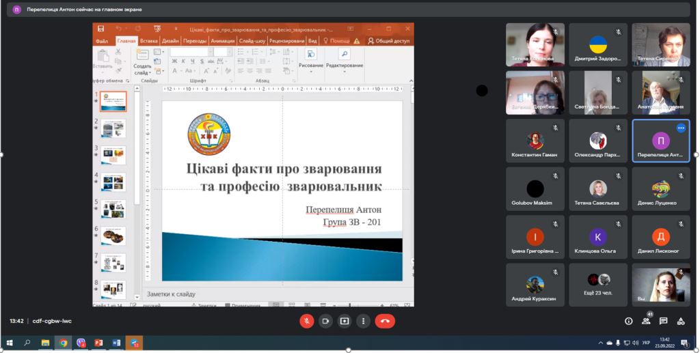Click the Создать слайд button
The width and height of the screenshot is (700, 353).
click(142, 62)
